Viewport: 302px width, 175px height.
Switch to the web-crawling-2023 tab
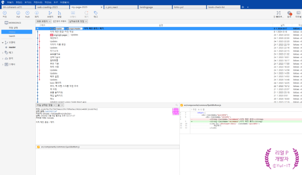[52, 7]
